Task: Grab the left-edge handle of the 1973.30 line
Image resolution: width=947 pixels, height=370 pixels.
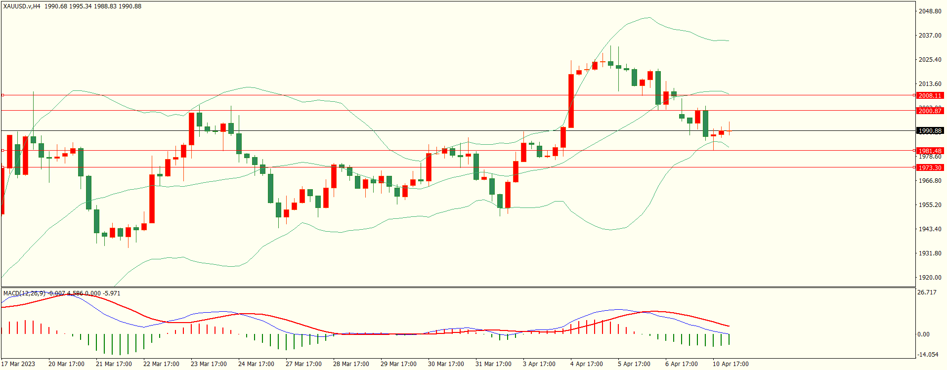Action: click(x=2, y=167)
